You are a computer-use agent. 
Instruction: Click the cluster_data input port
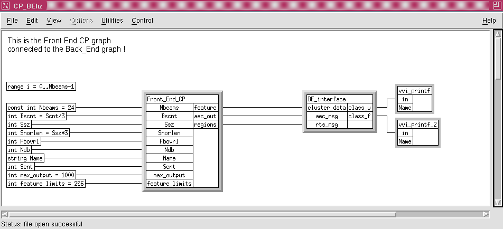point(327,108)
